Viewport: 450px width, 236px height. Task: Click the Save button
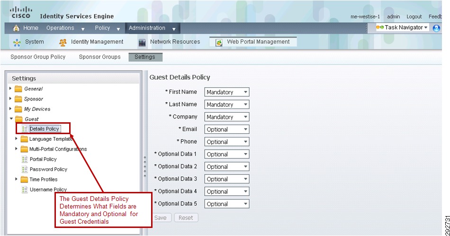coord(161,218)
